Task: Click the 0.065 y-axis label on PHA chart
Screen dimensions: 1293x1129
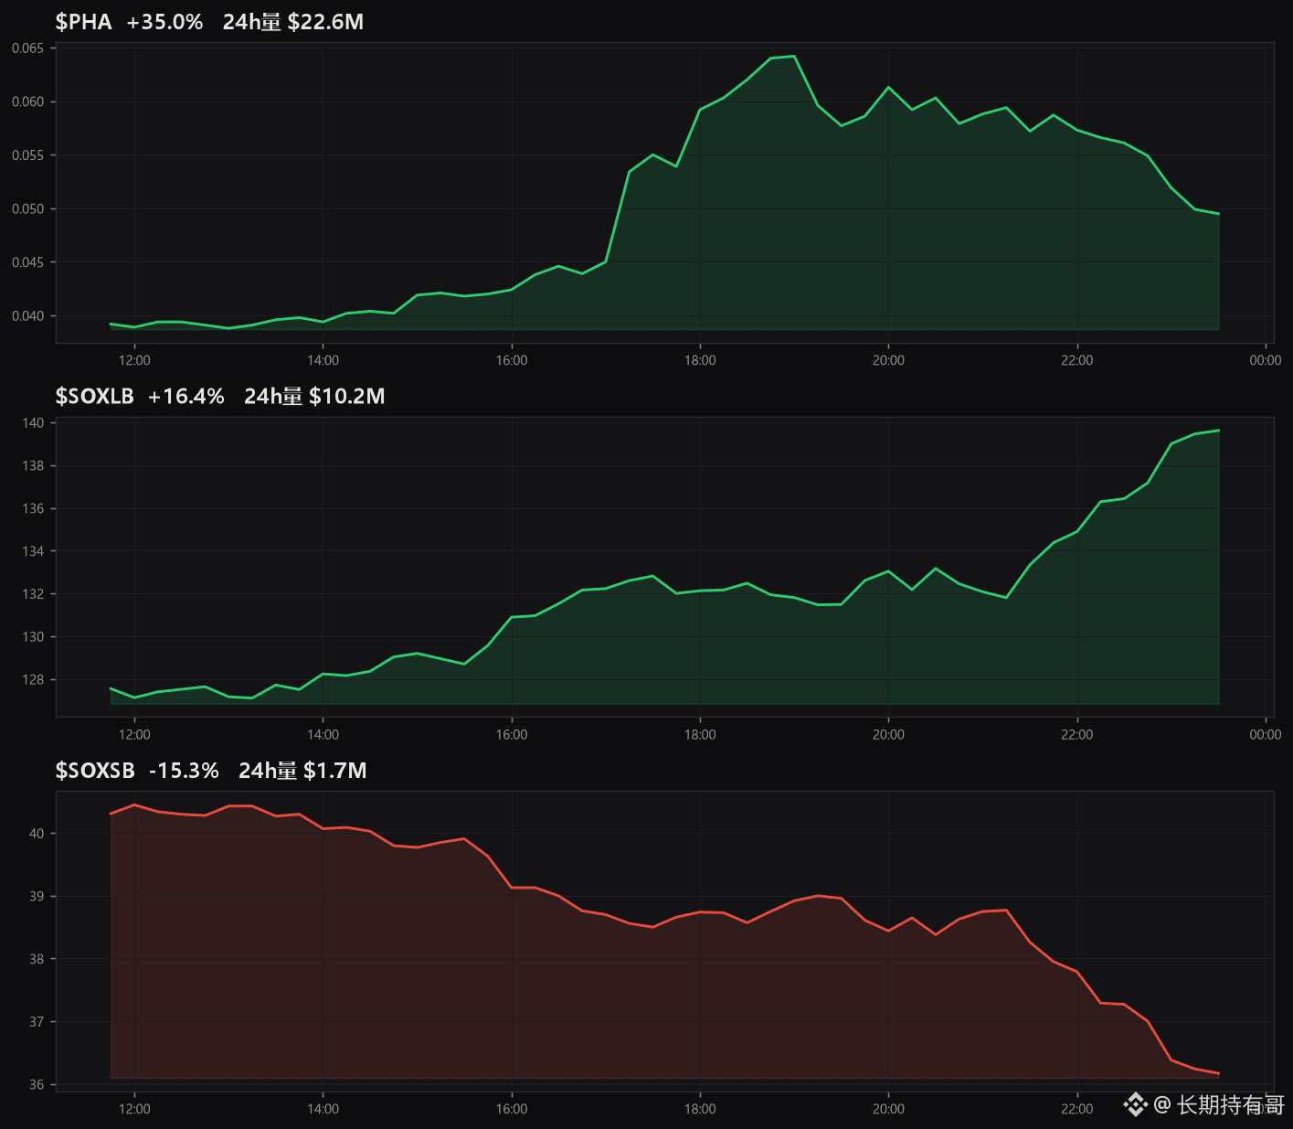Action: pyautogui.click(x=27, y=48)
